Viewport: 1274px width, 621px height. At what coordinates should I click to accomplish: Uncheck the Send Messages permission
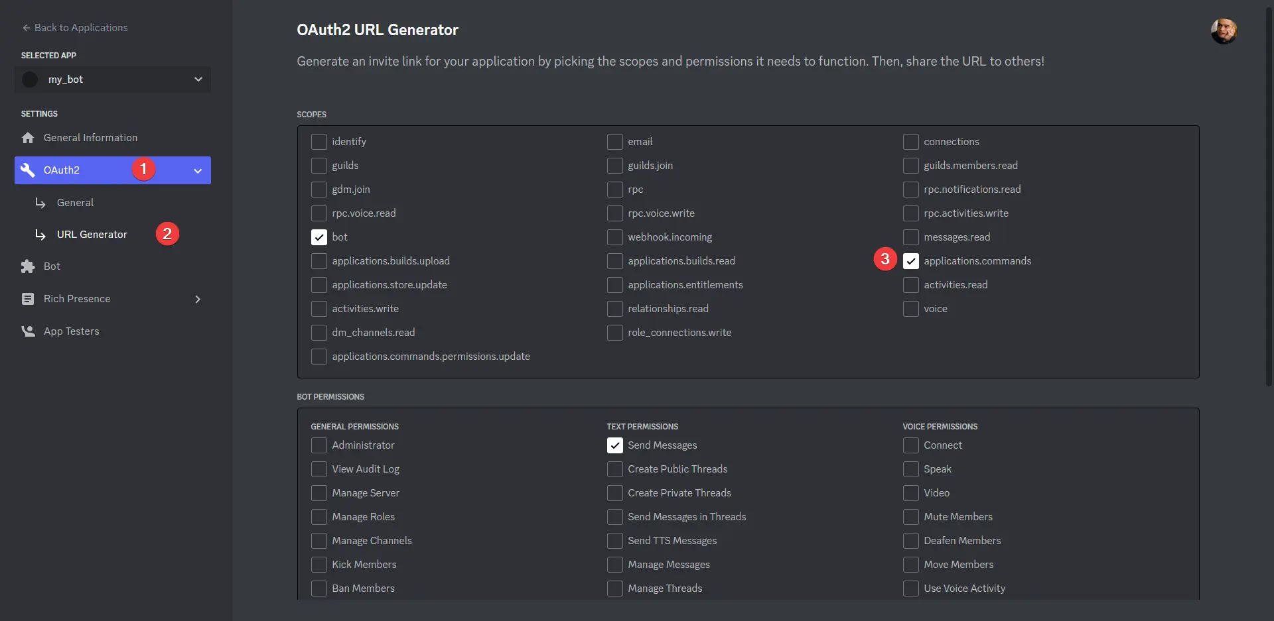(x=615, y=445)
